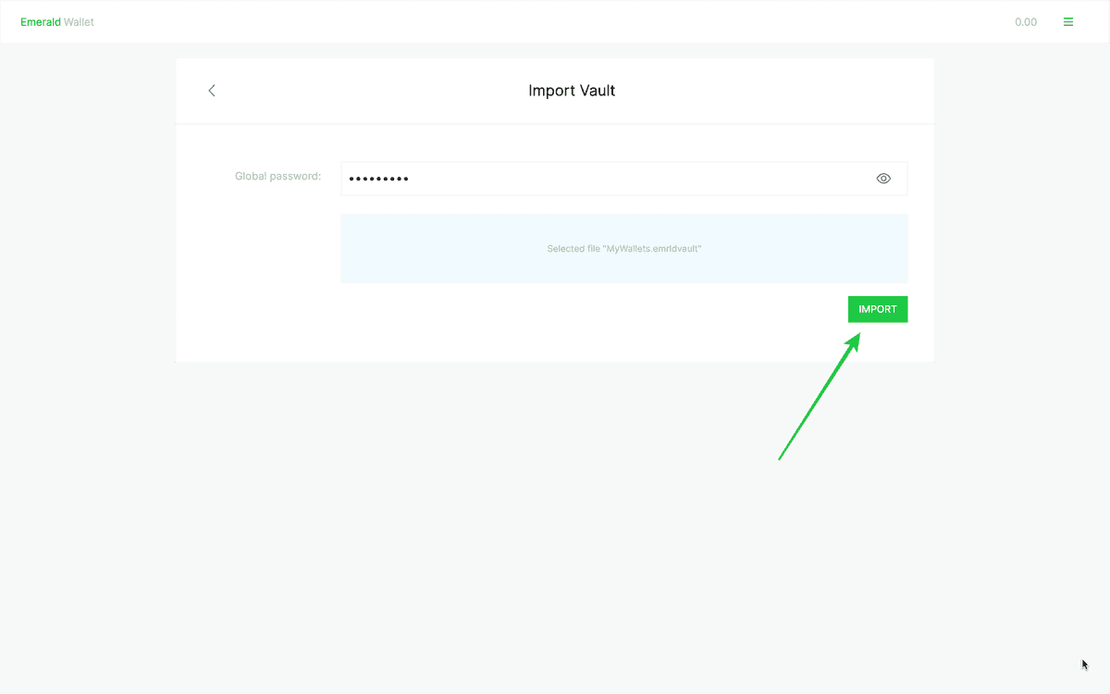1110x694 pixels.
Task: Click the blank header bar center area
Action: coord(555,22)
